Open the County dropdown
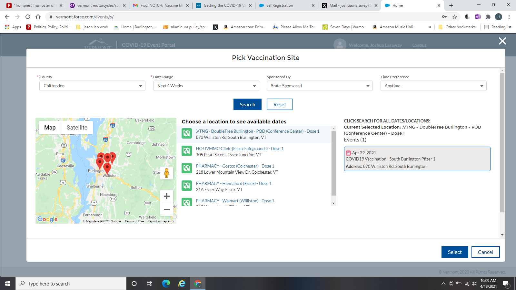516x290 pixels. [x=92, y=86]
